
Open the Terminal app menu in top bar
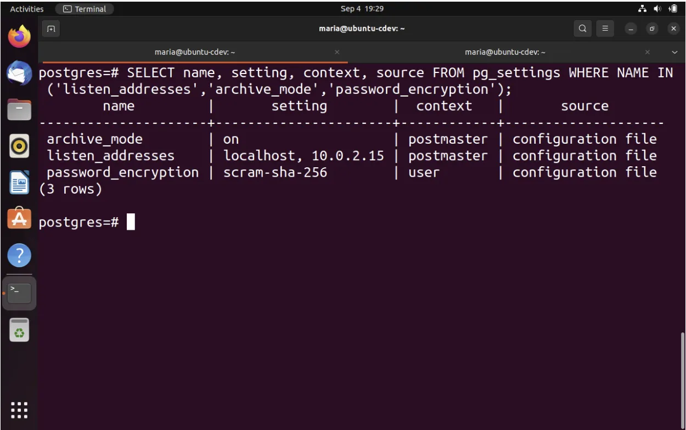(85, 9)
